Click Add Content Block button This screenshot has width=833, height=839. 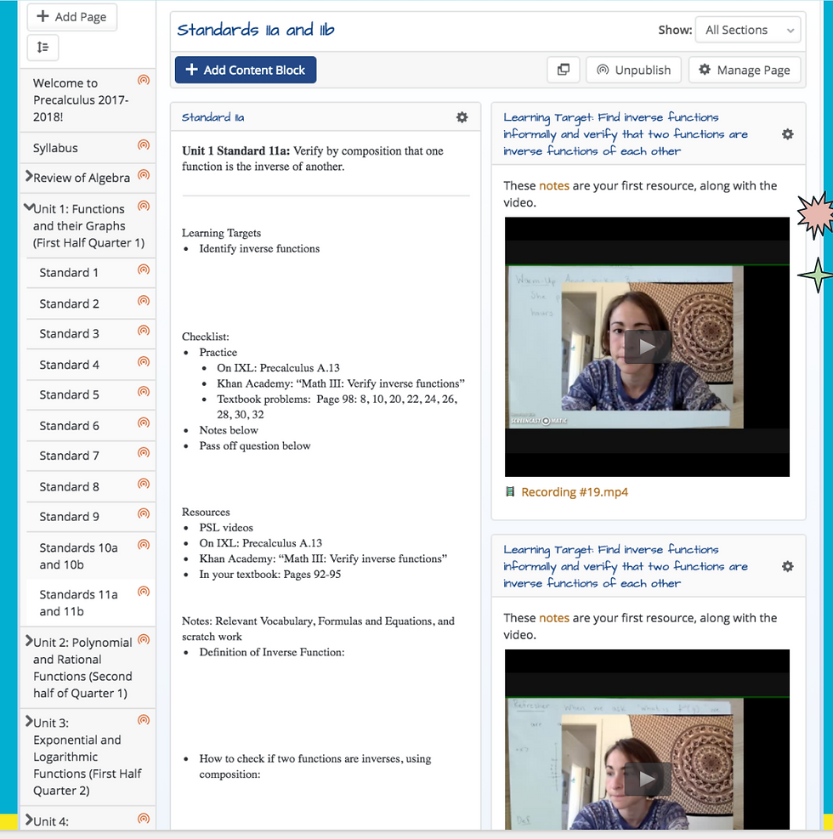[246, 70]
